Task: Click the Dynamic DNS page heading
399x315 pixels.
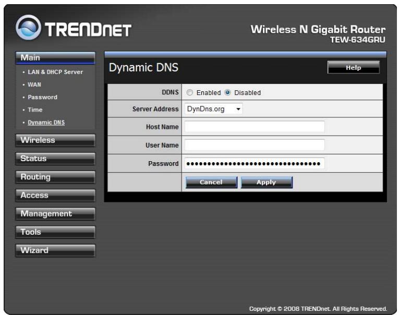Action: tap(143, 68)
